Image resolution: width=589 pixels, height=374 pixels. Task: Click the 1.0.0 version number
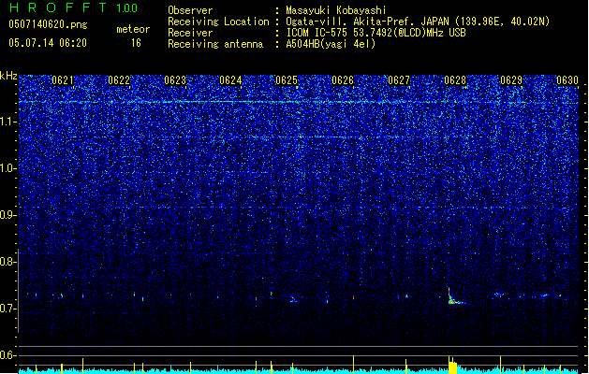[x=126, y=8]
